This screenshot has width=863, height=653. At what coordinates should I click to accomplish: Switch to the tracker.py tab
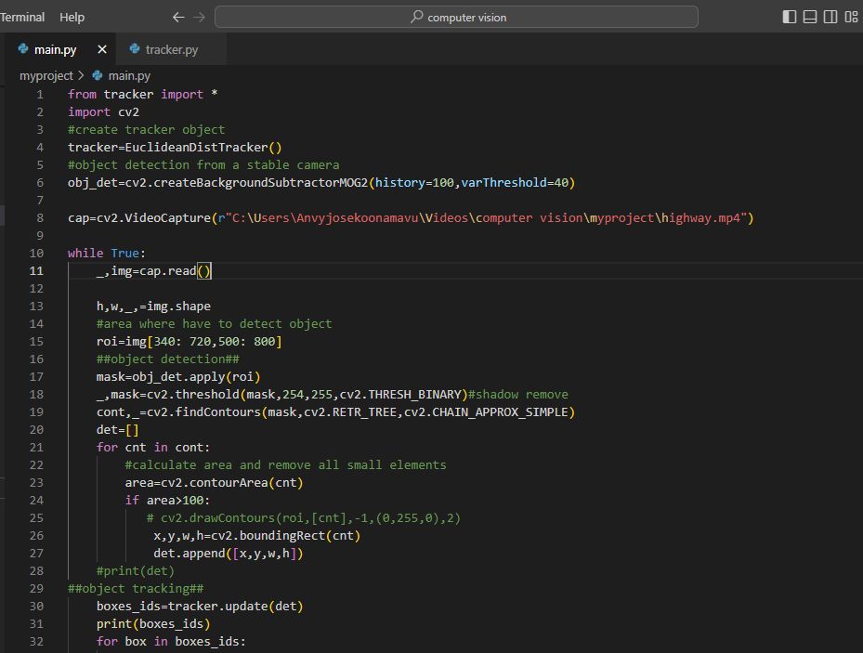point(171,49)
